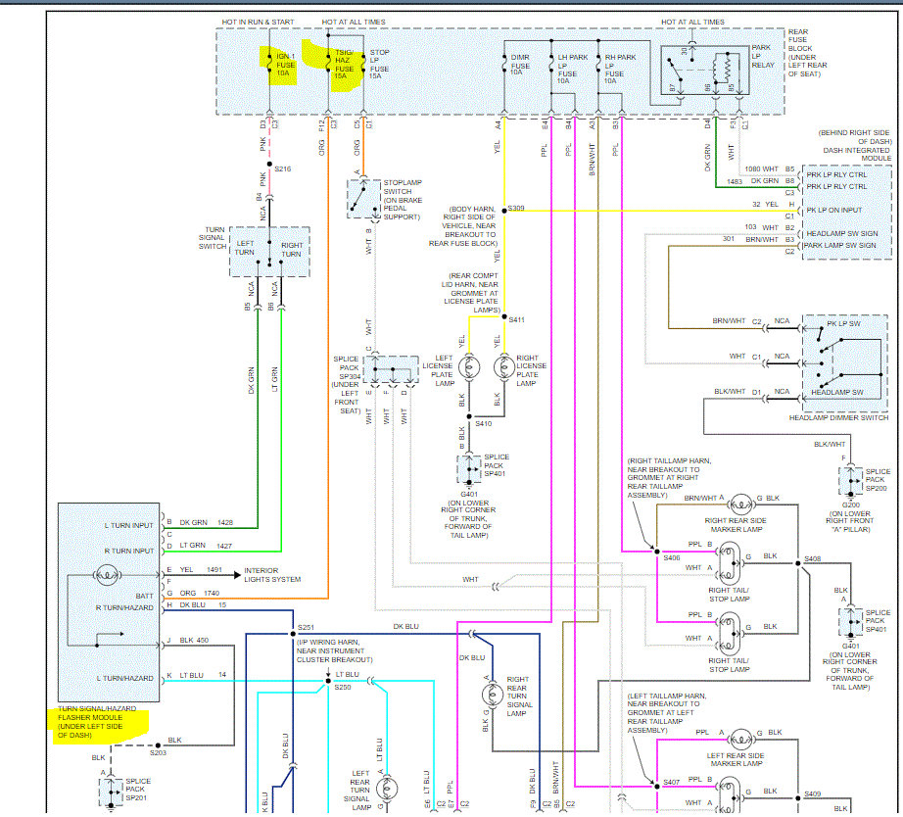Select the S408 splice label
Viewport: 903px width, 817px height.
tap(813, 559)
